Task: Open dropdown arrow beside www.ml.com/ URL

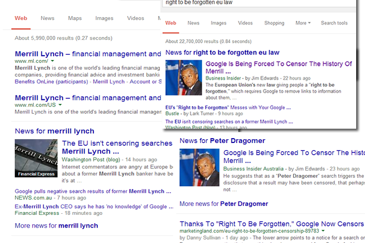Action: (x=53, y=61)
